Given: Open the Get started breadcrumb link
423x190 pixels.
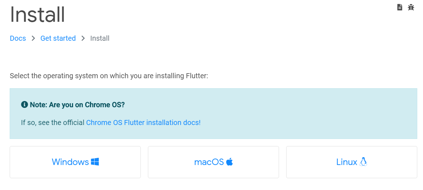Looking at the screenshot, I should [58, 38].
